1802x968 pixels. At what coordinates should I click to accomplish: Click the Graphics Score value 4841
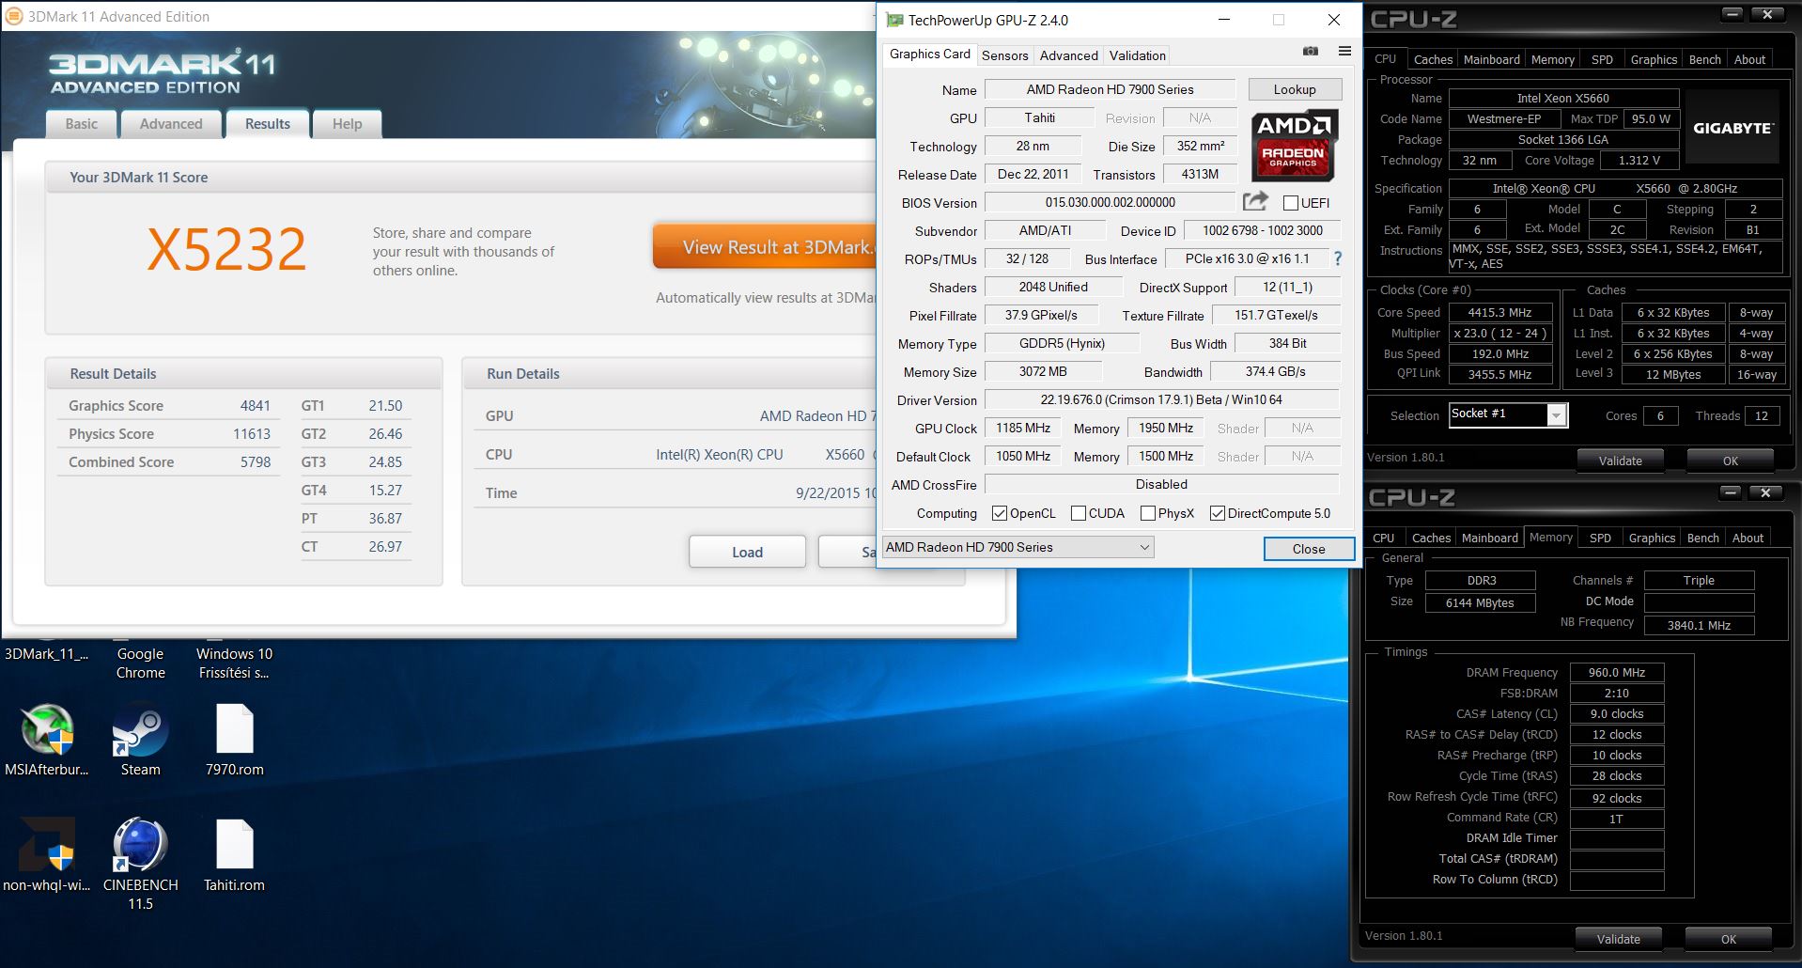point(255,406)
